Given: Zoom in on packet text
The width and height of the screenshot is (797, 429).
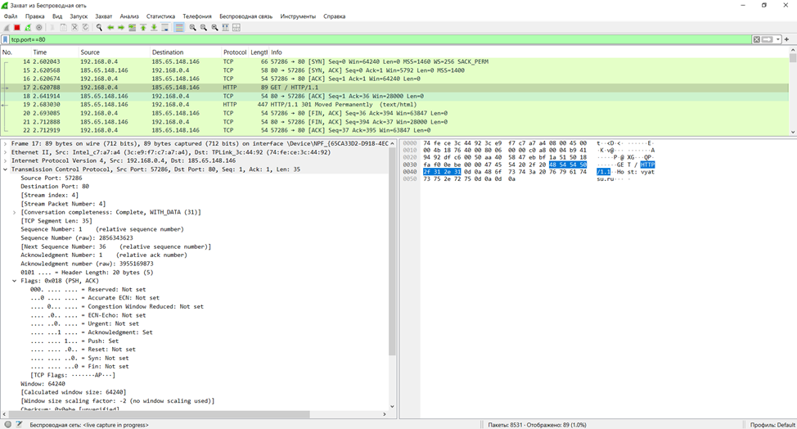Looking at the screenshot, I should [x=193, y=27].
